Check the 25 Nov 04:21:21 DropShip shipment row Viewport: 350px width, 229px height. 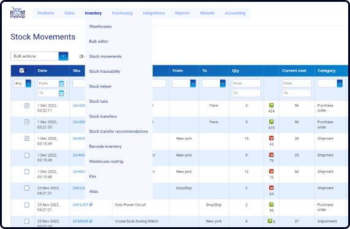(27, 188)
